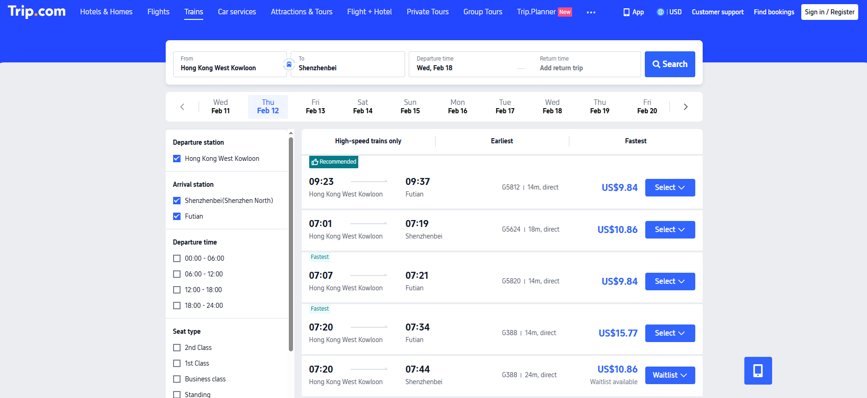
Task: Select the Fri Feb 13 date
Action: click(x=315, y=107)
